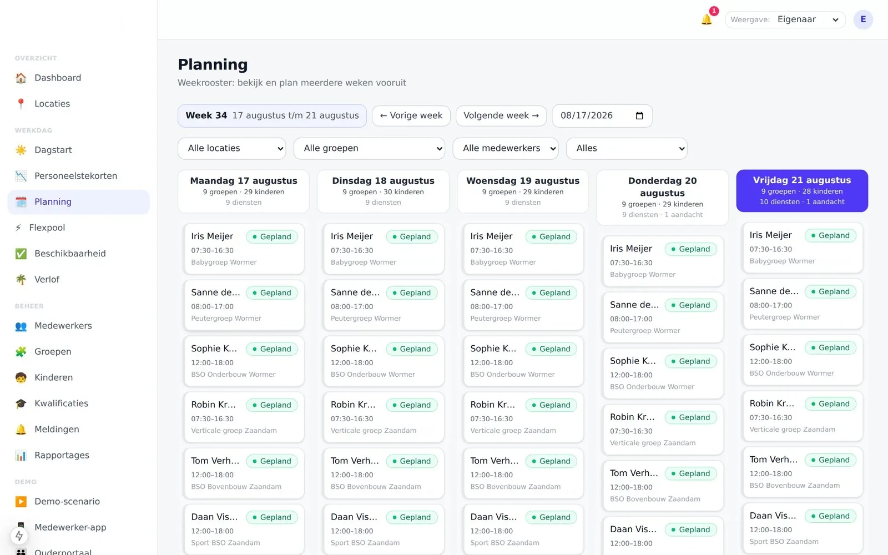Click the Beschikbaarheid checkmark icon
888x555 pixels.
point(21,254)
